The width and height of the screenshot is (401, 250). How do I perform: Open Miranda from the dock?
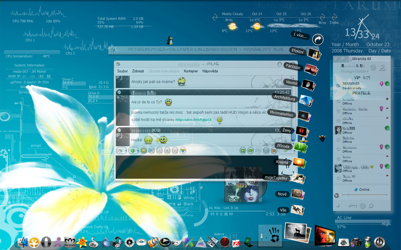point(70,242)
